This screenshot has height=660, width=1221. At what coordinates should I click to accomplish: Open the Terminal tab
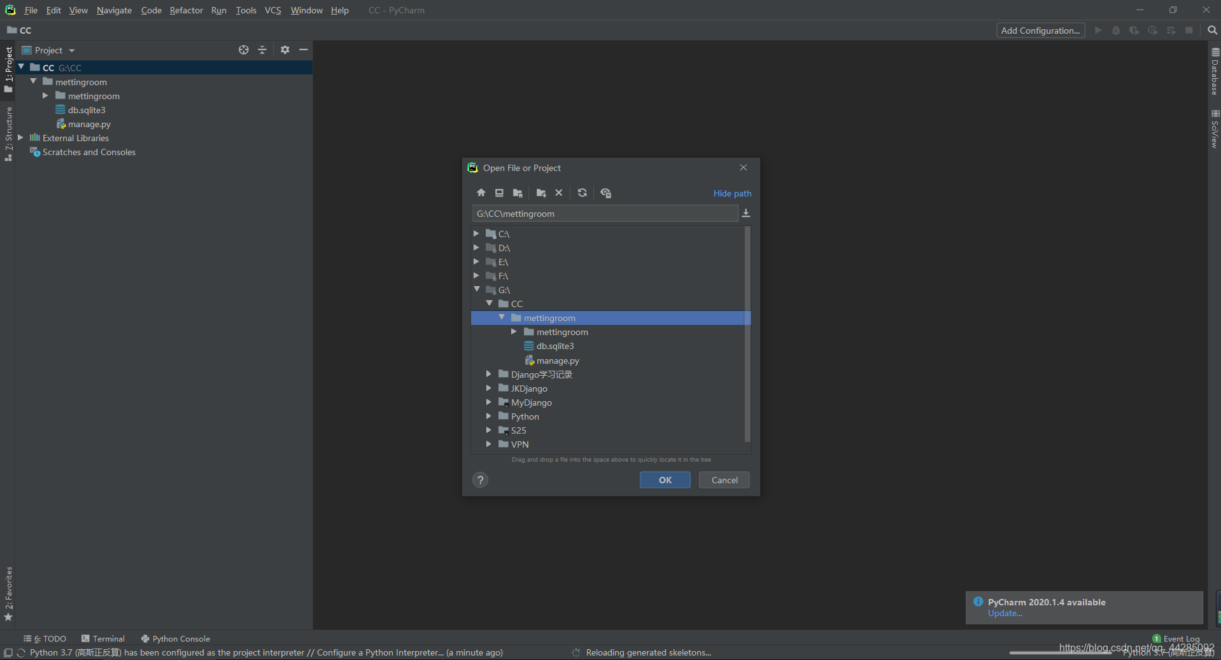coord(103,638)
